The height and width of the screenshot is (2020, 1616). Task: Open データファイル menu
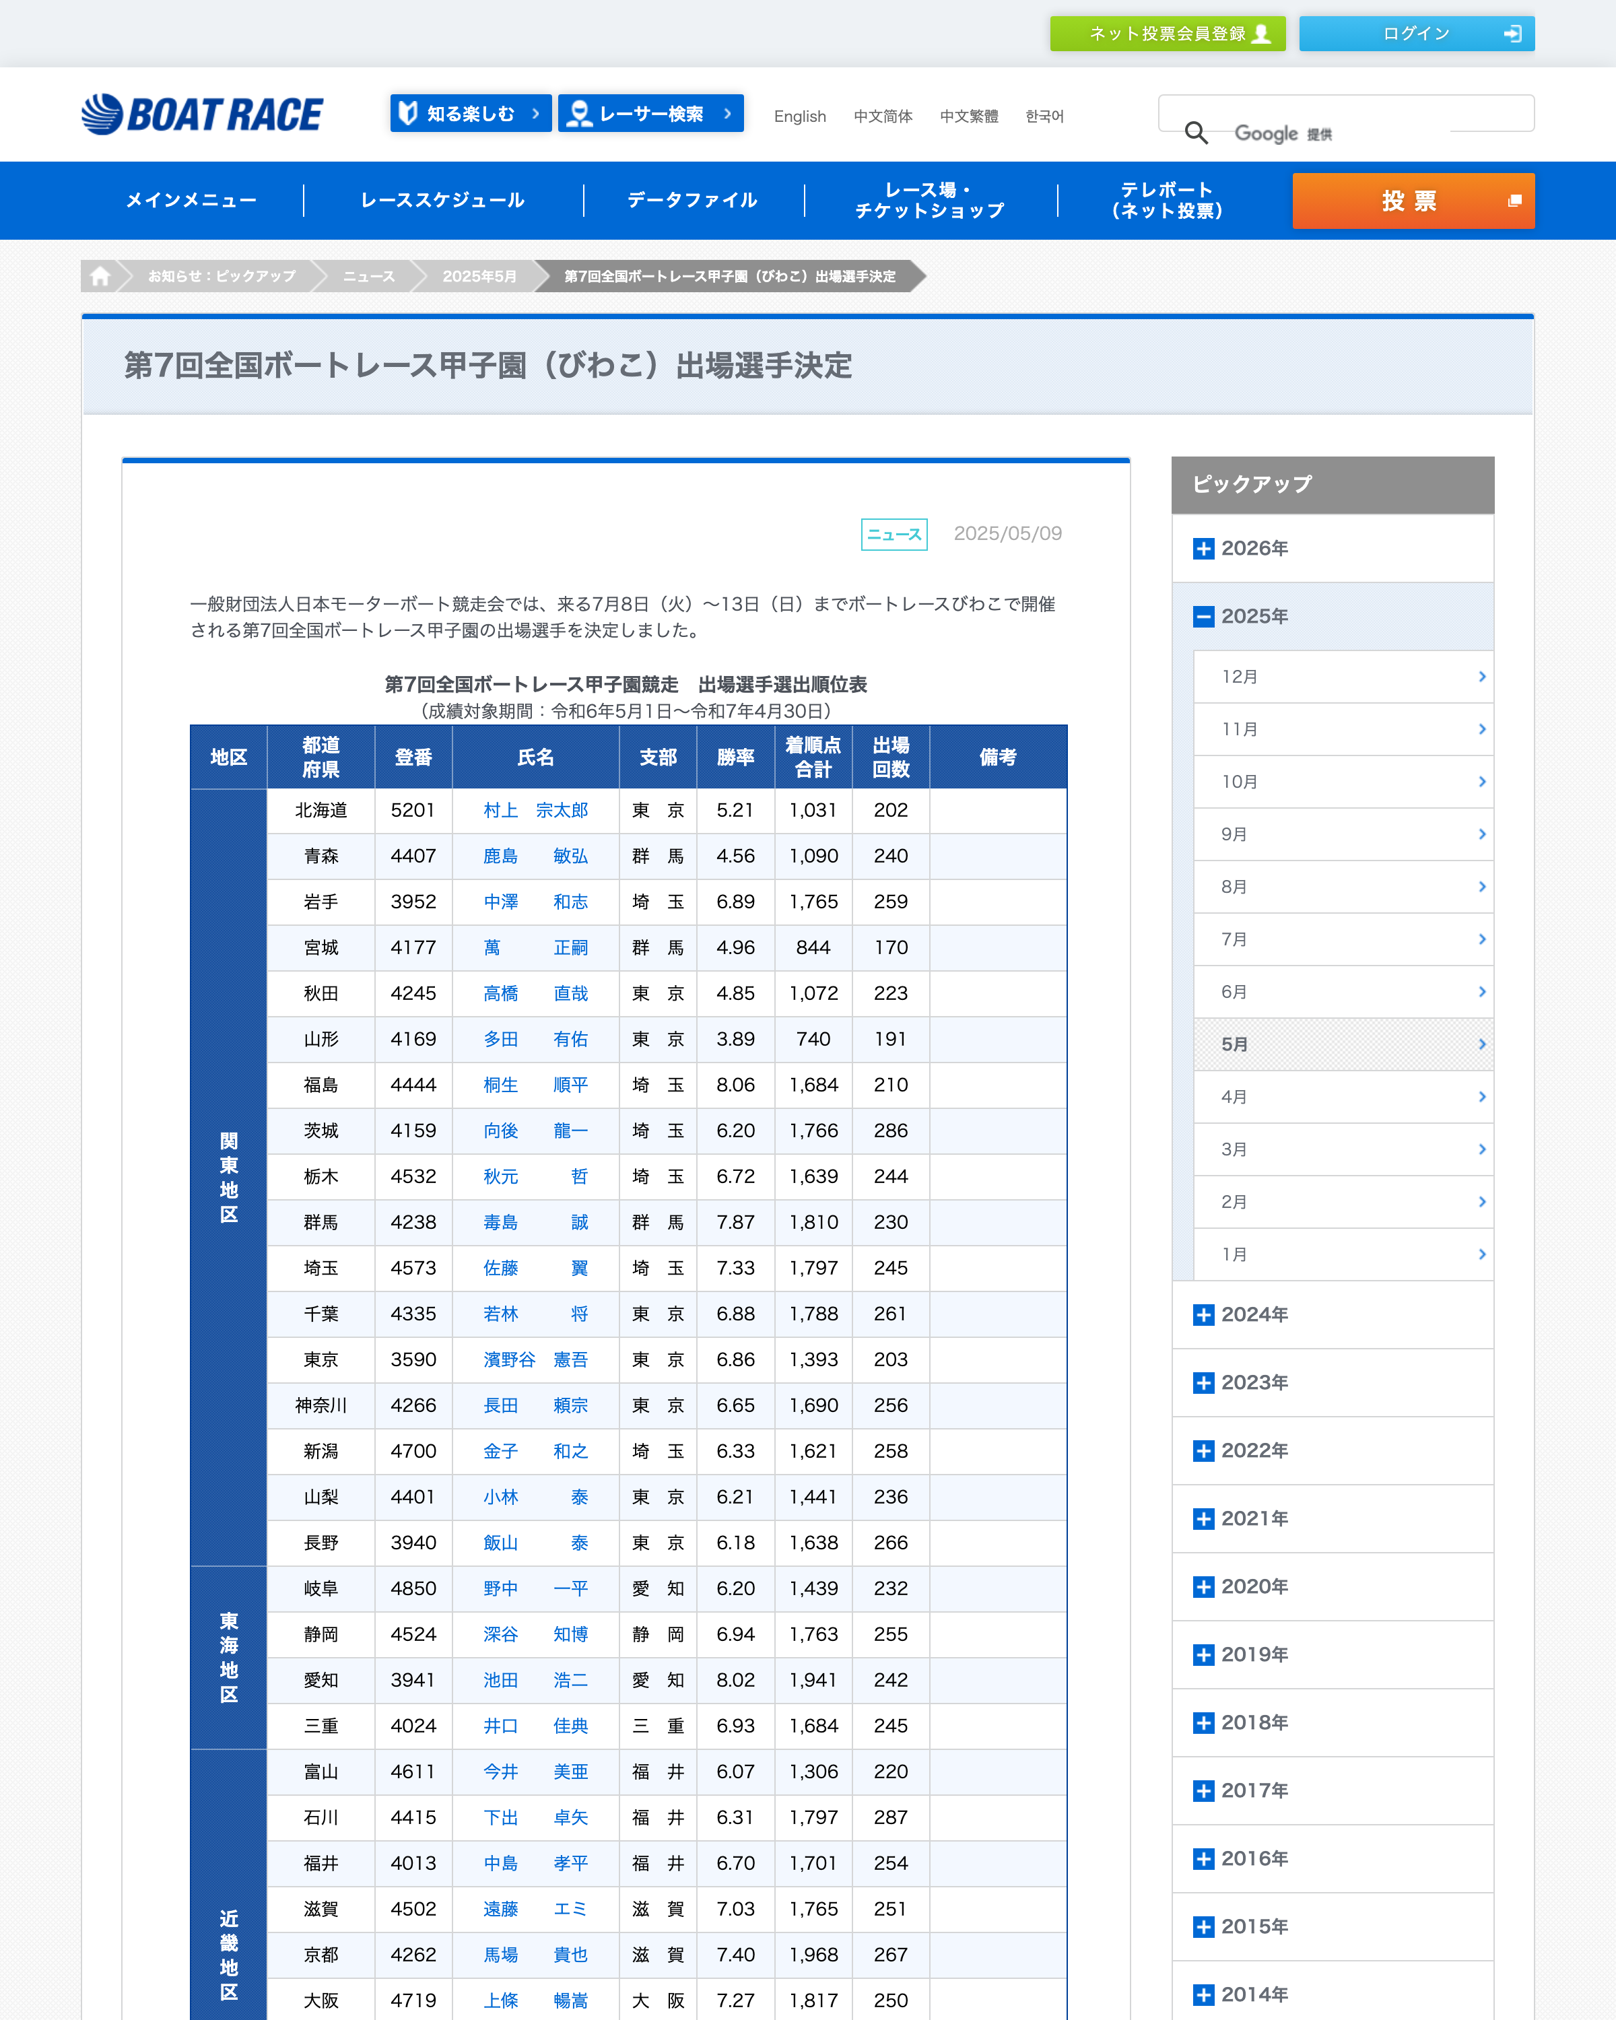(x=692, y=201)
